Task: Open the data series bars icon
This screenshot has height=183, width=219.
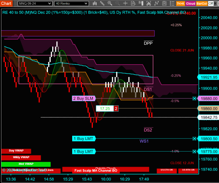Action: click(149, 3)
